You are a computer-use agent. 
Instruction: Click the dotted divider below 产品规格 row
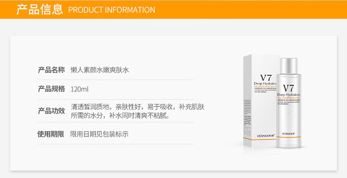(119, 99)
